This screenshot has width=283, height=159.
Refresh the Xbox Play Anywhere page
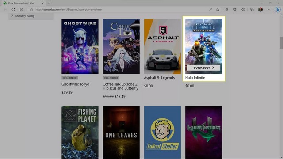[13, 10]
